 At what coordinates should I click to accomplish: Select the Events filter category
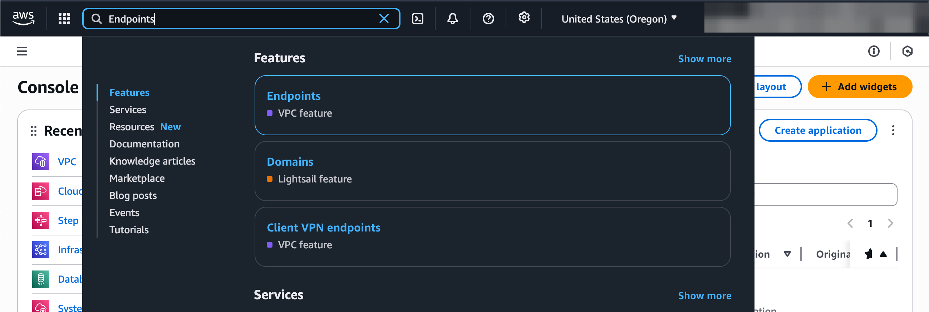(x=124, y=213)
